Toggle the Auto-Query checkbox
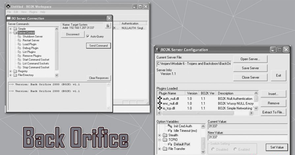This screenshot has height=155, width=295. coord(88,36)
